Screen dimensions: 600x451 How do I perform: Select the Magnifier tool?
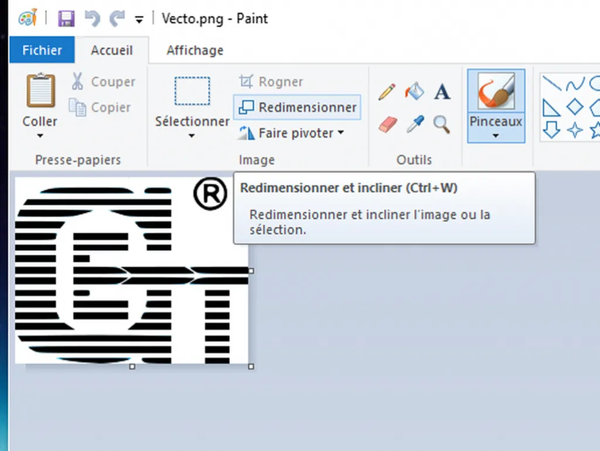tap(442, 125)
